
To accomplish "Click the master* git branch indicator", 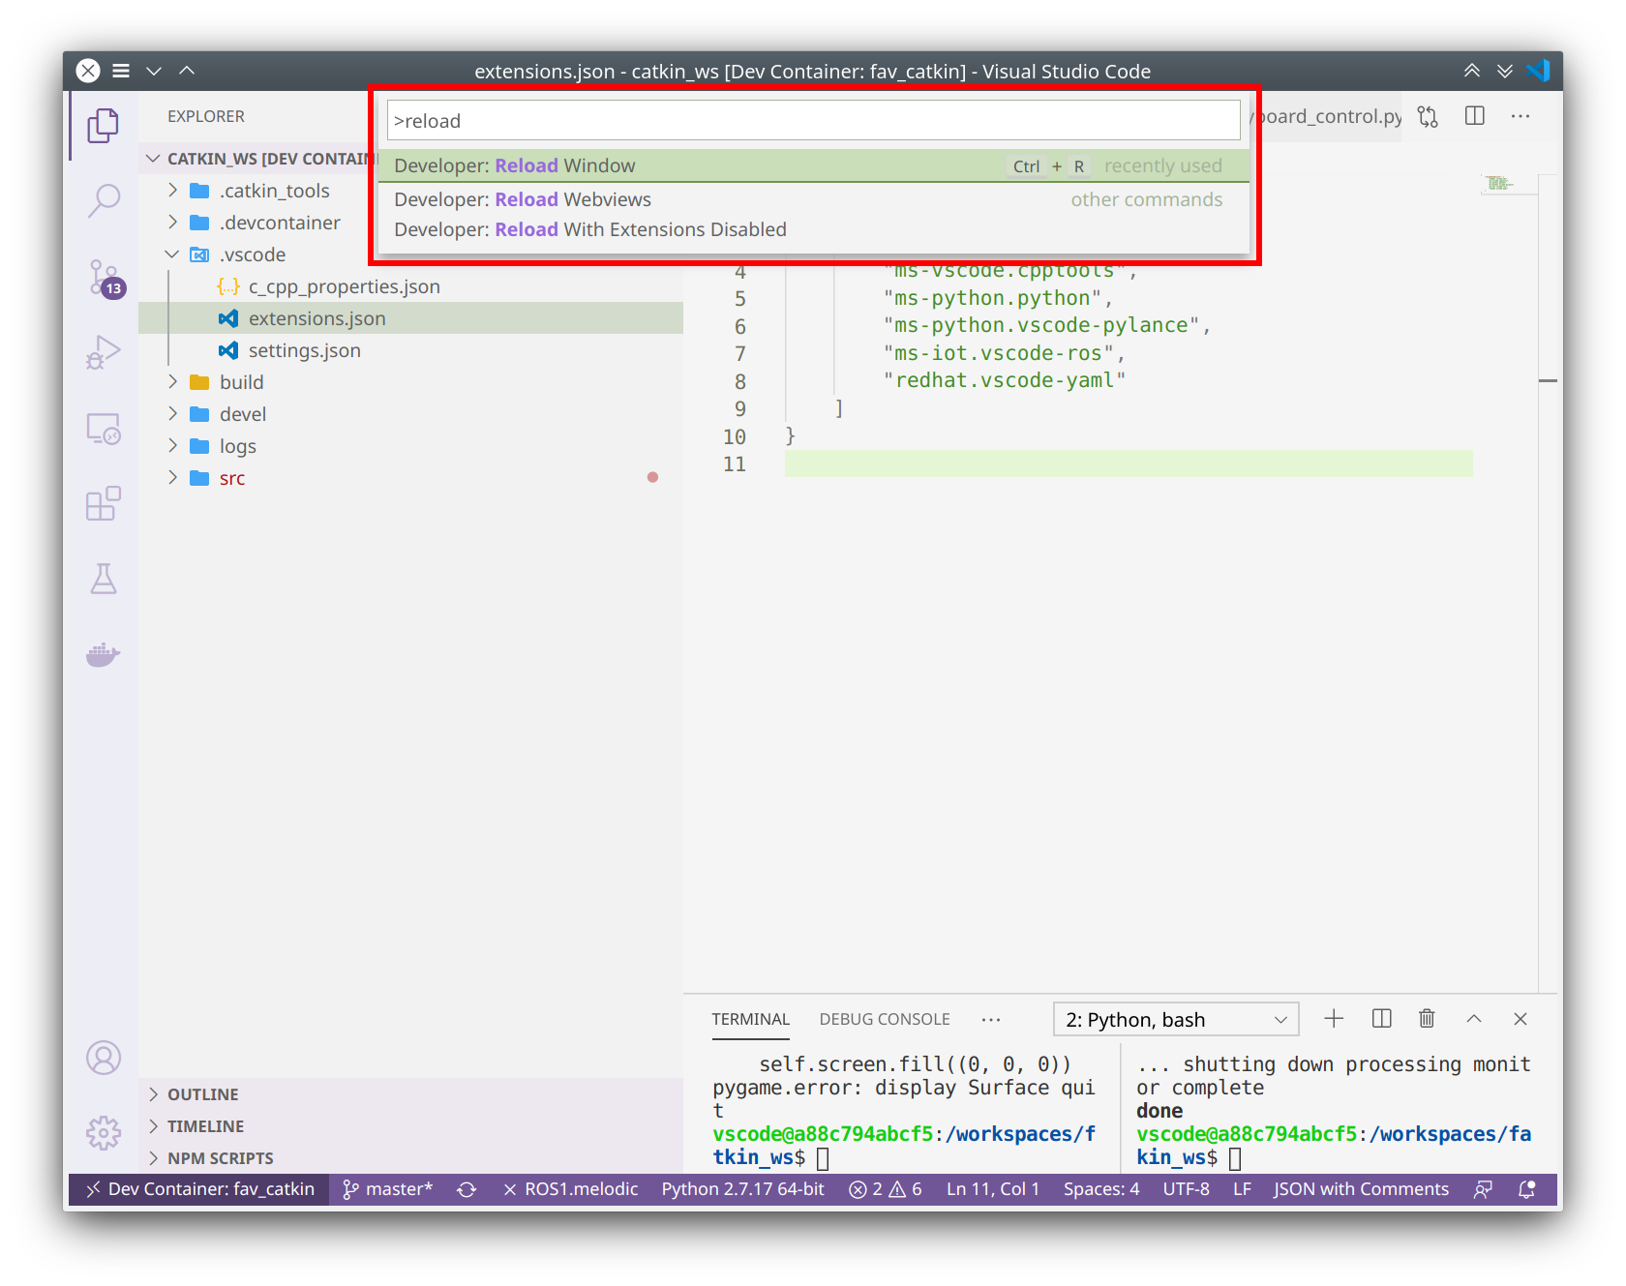I will click(x=388, y=1189).
